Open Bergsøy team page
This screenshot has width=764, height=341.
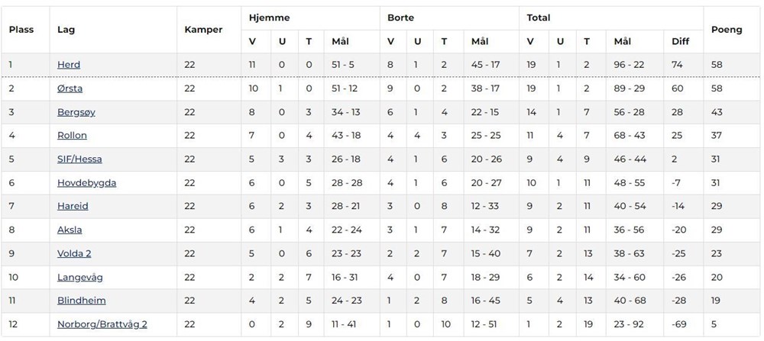(76, 112)
